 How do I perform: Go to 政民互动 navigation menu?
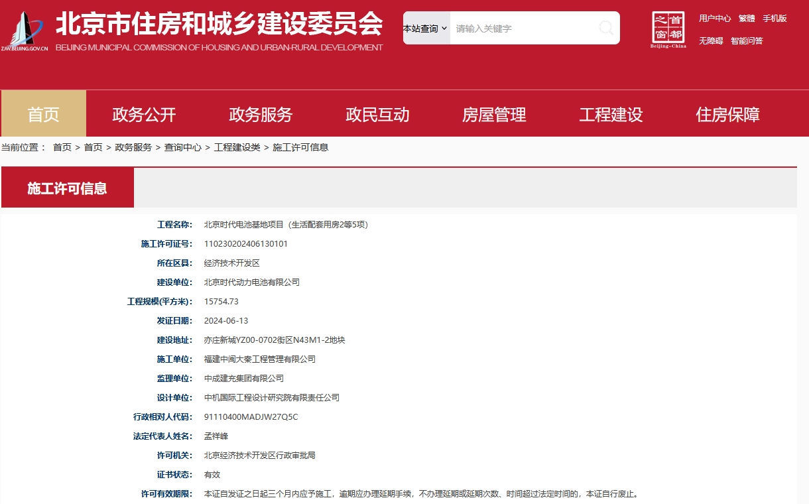point(377,114)
